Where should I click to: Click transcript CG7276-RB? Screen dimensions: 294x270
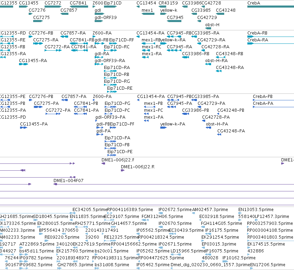point(41,33)
